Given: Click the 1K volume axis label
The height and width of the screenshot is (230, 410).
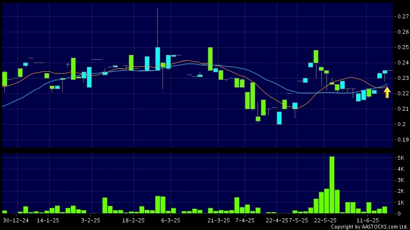Looking at the screenshot, I should pyautogui.click(x=400, y=203).
